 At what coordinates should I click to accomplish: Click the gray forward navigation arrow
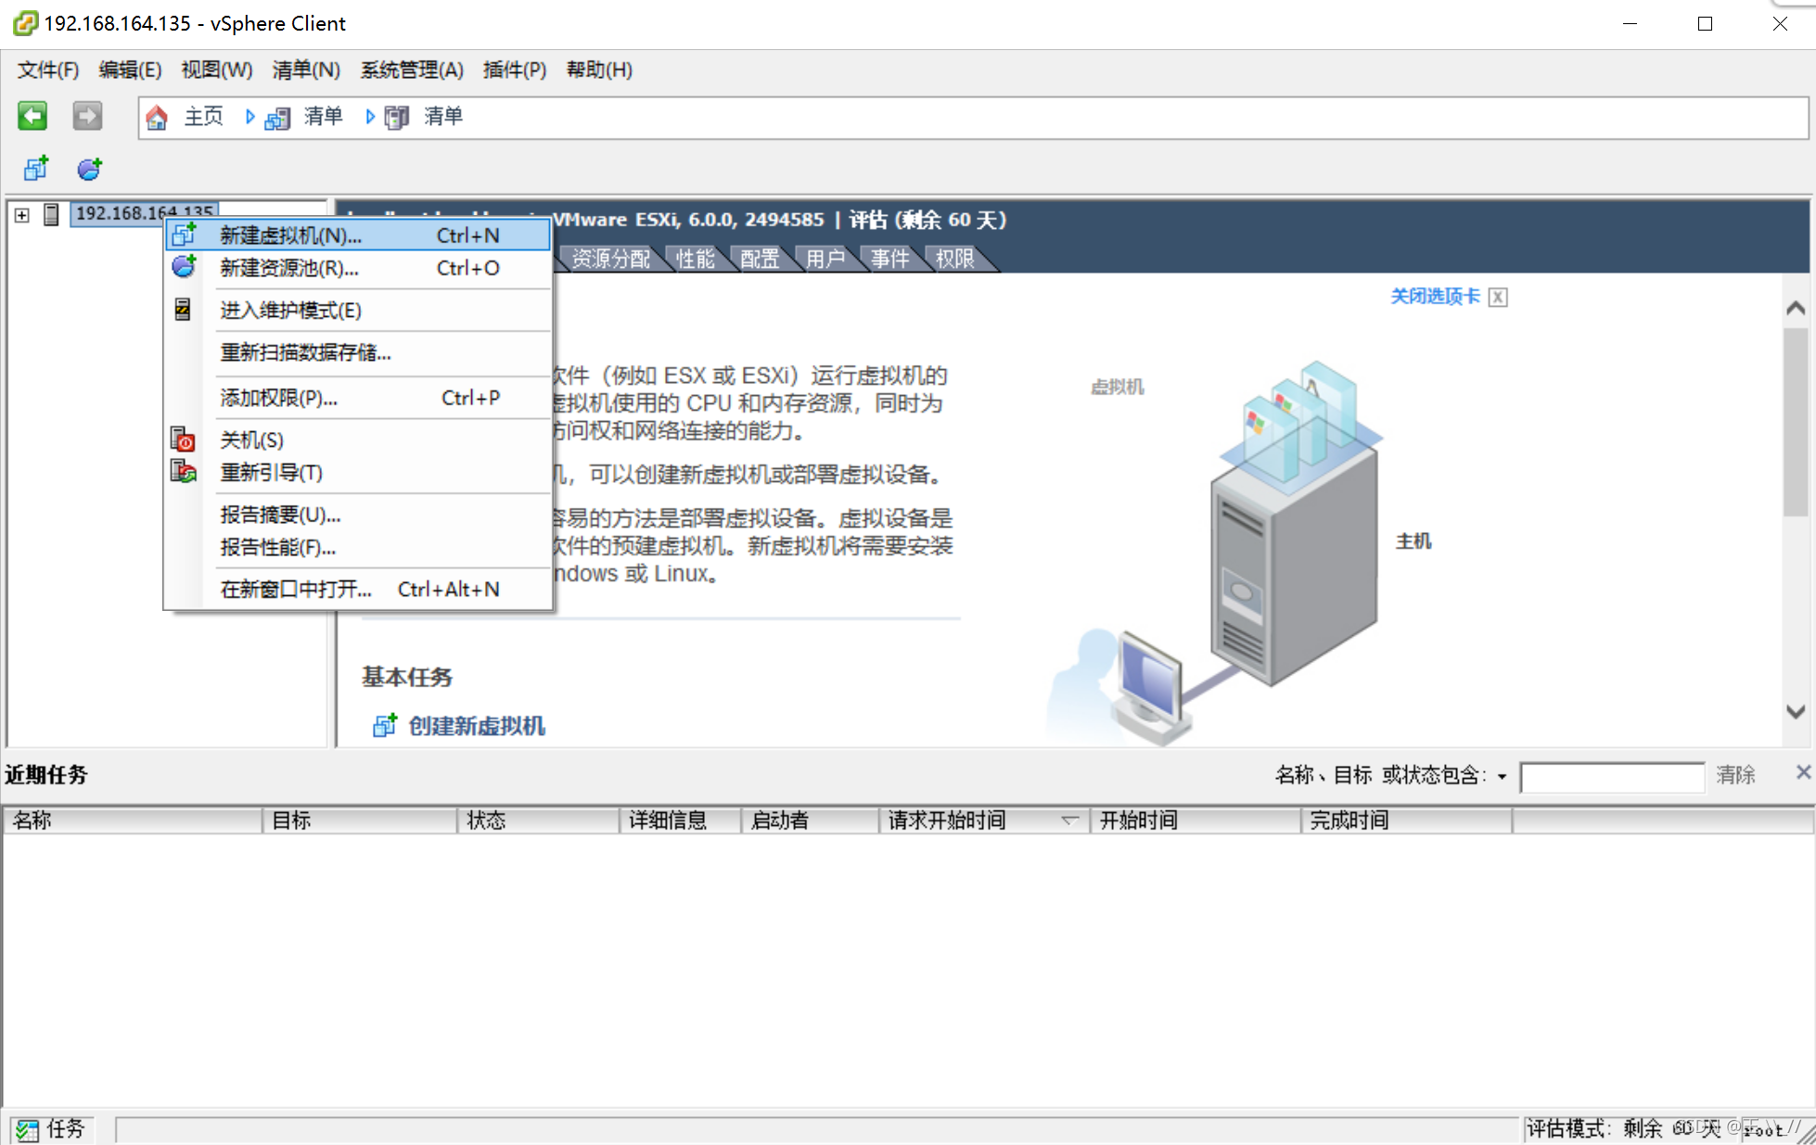(x=87, y=116)
